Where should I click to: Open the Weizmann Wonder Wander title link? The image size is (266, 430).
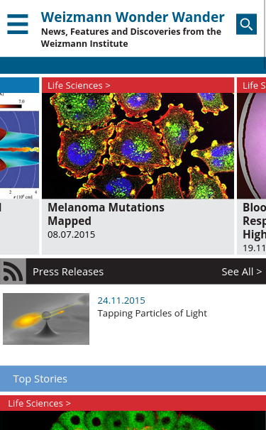pyautogui.click(x=133, y=17)
